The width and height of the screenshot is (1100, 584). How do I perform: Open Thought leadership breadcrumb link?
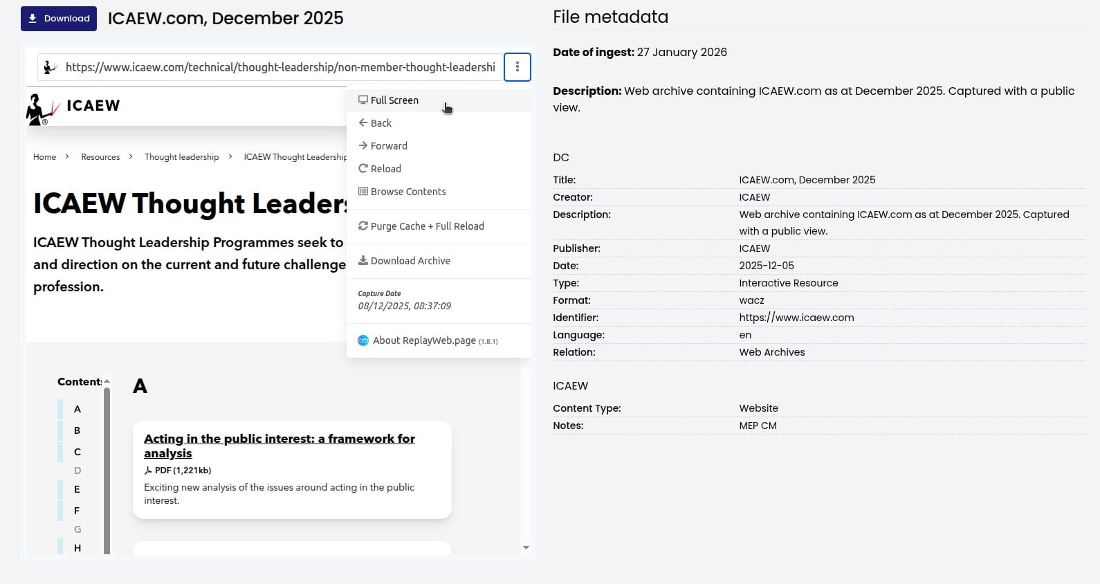181,157
